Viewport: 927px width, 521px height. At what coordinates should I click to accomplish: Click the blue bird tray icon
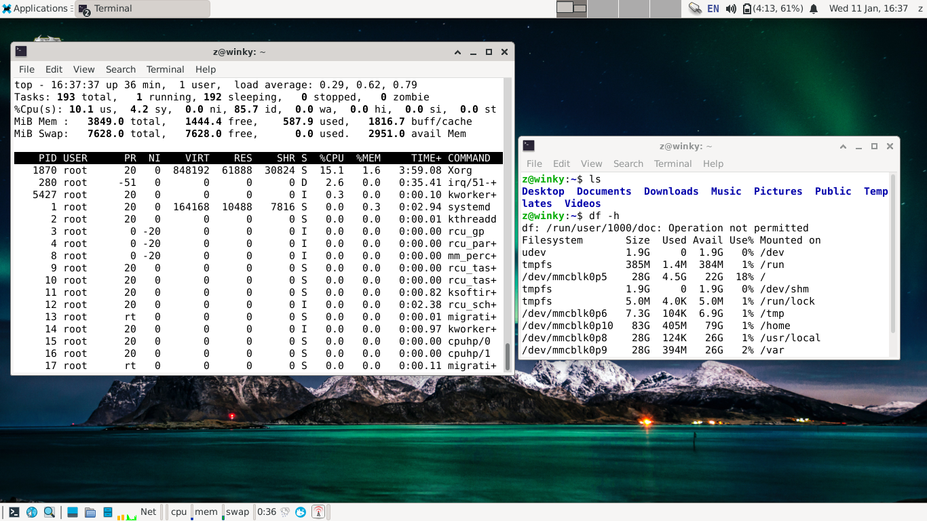click(x=301, y=512)
